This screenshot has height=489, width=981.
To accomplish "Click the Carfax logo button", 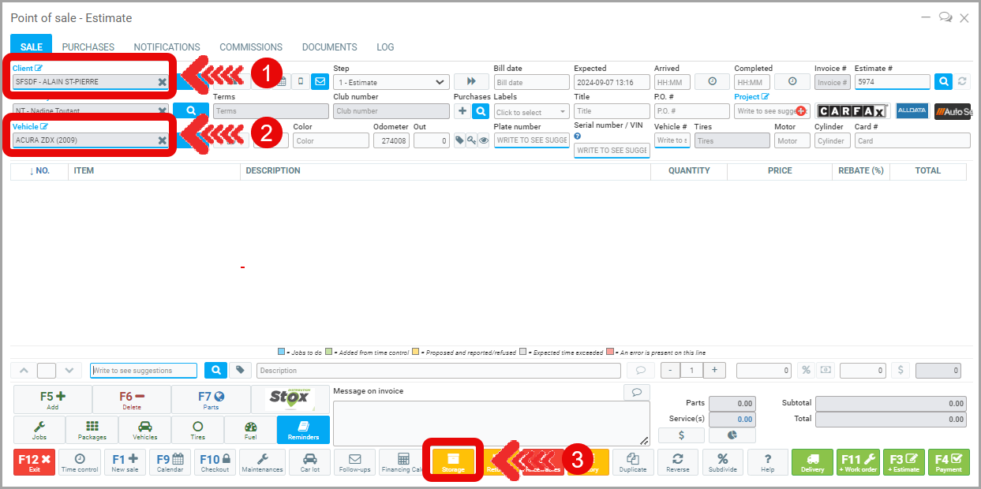I will pyautogui.click(x=852, y=111).
